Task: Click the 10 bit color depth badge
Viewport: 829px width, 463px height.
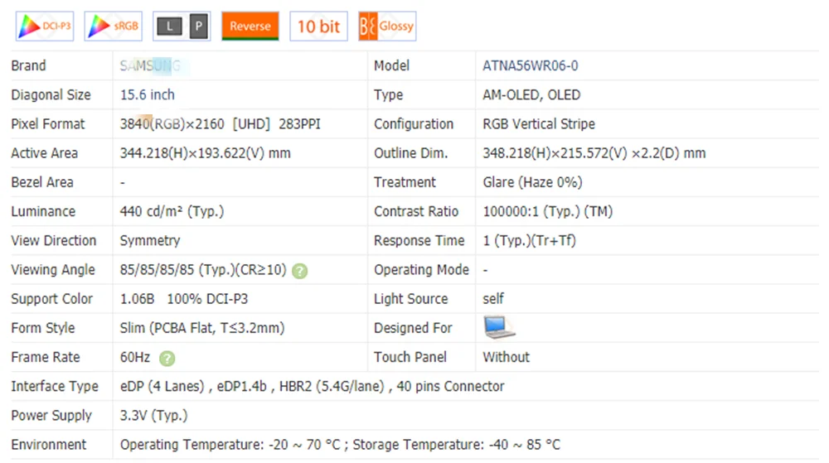Action: coord(318,27)
